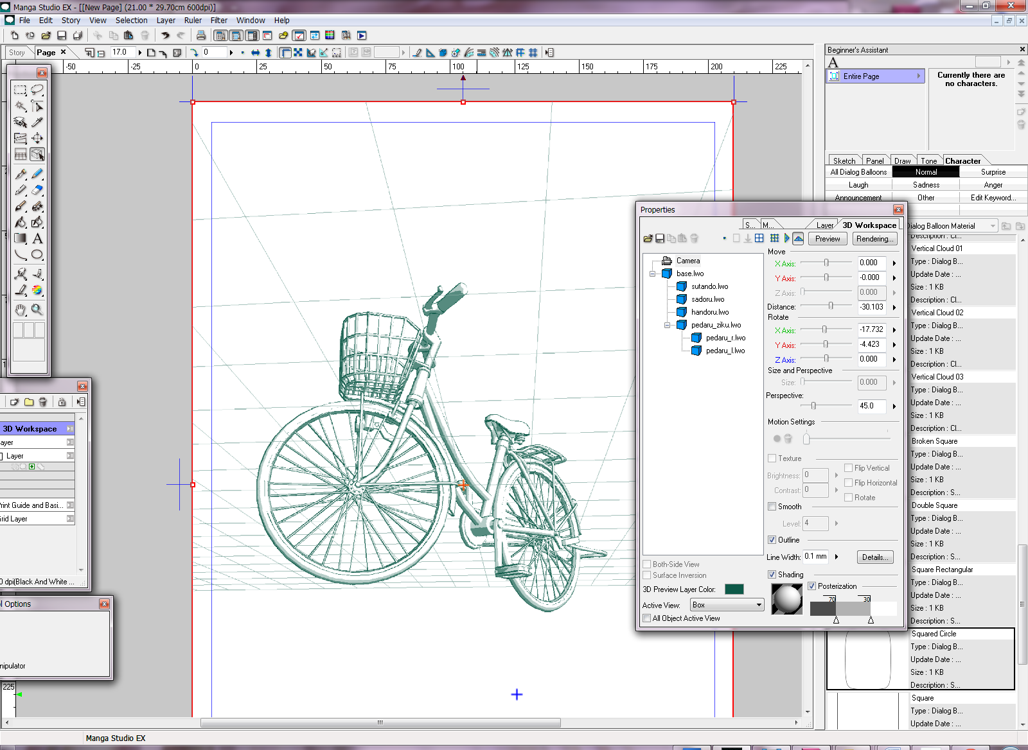Activate the Text tool
The height and width of the screenshot is (750, 1028).
click(x=37, y=238)
